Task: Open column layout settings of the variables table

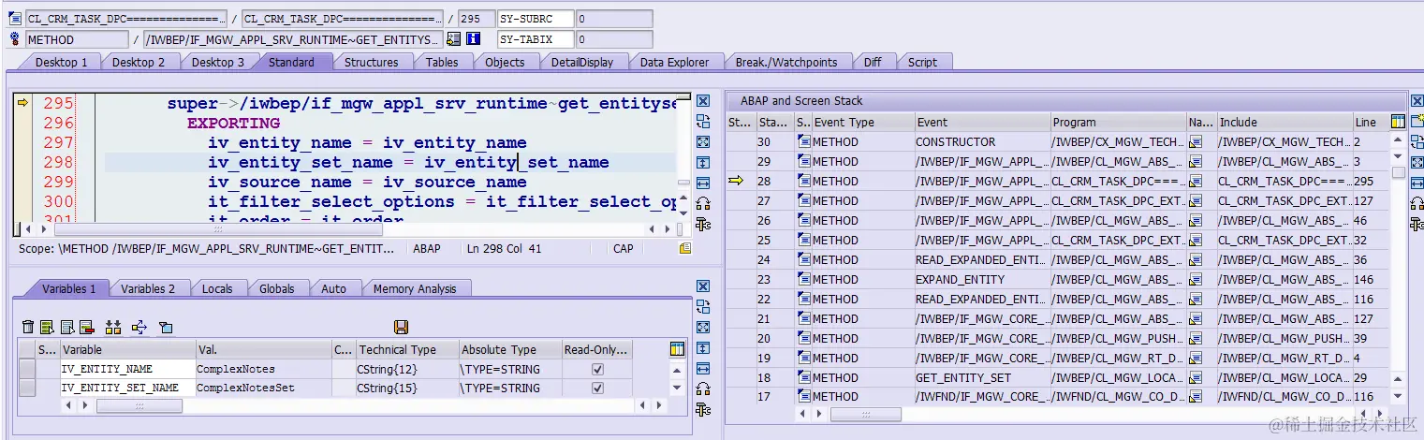Action: pos(678,349)
